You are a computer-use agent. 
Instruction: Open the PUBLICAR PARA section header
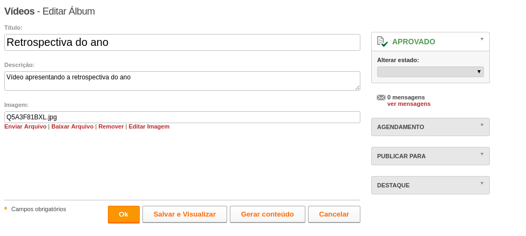[431, 156]
